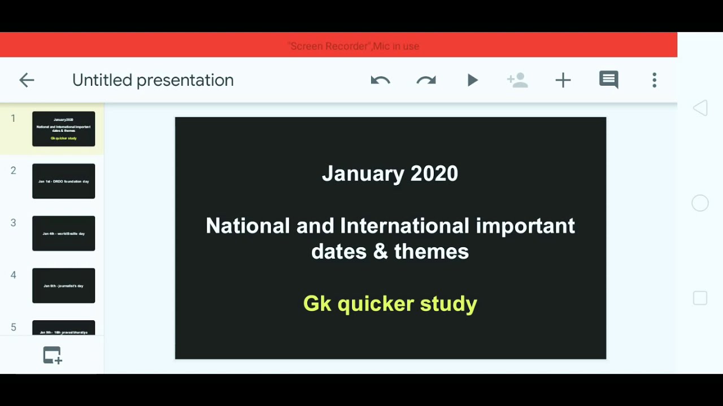Tap the back arrow icon
723x406 pixels.
click(27, 80)
